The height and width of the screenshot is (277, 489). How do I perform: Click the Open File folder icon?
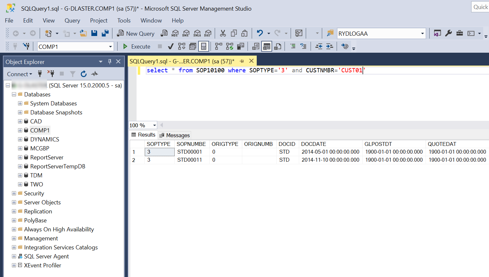(83, 33)
